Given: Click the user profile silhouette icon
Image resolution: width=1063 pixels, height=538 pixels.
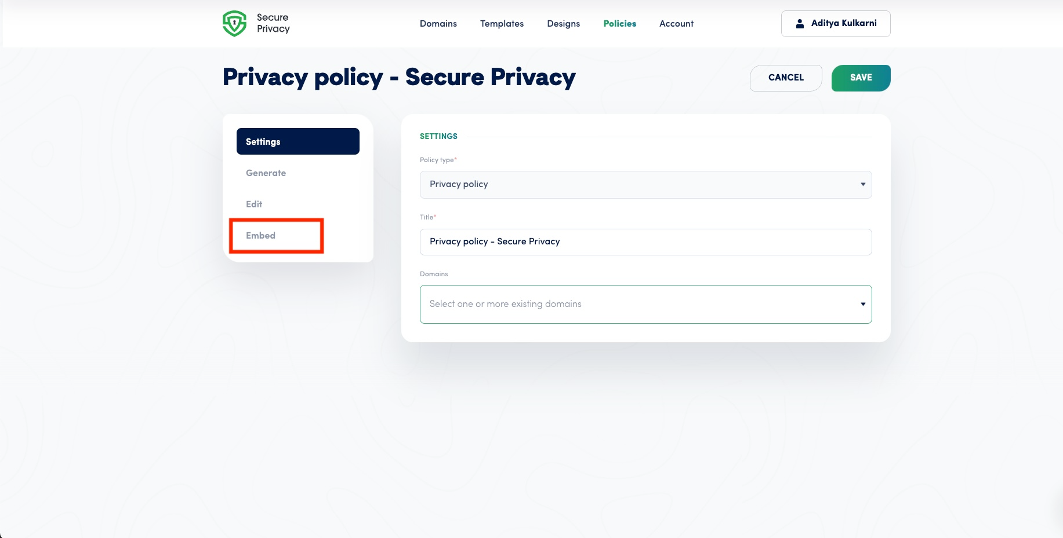Looking at the screenshot, I should [x=800, y=24].
